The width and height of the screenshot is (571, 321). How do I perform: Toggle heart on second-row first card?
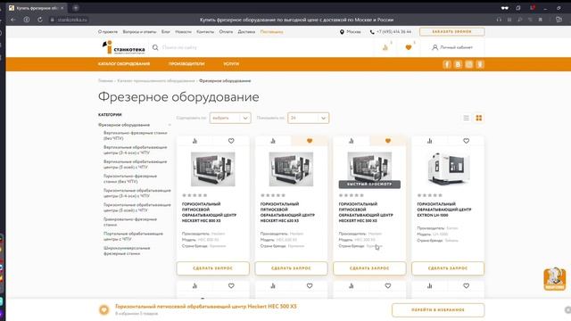coord(231,286)
